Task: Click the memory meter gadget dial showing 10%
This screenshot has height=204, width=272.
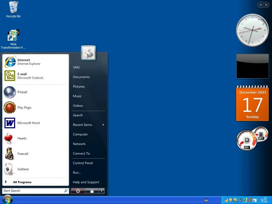Action: [261, 134]
